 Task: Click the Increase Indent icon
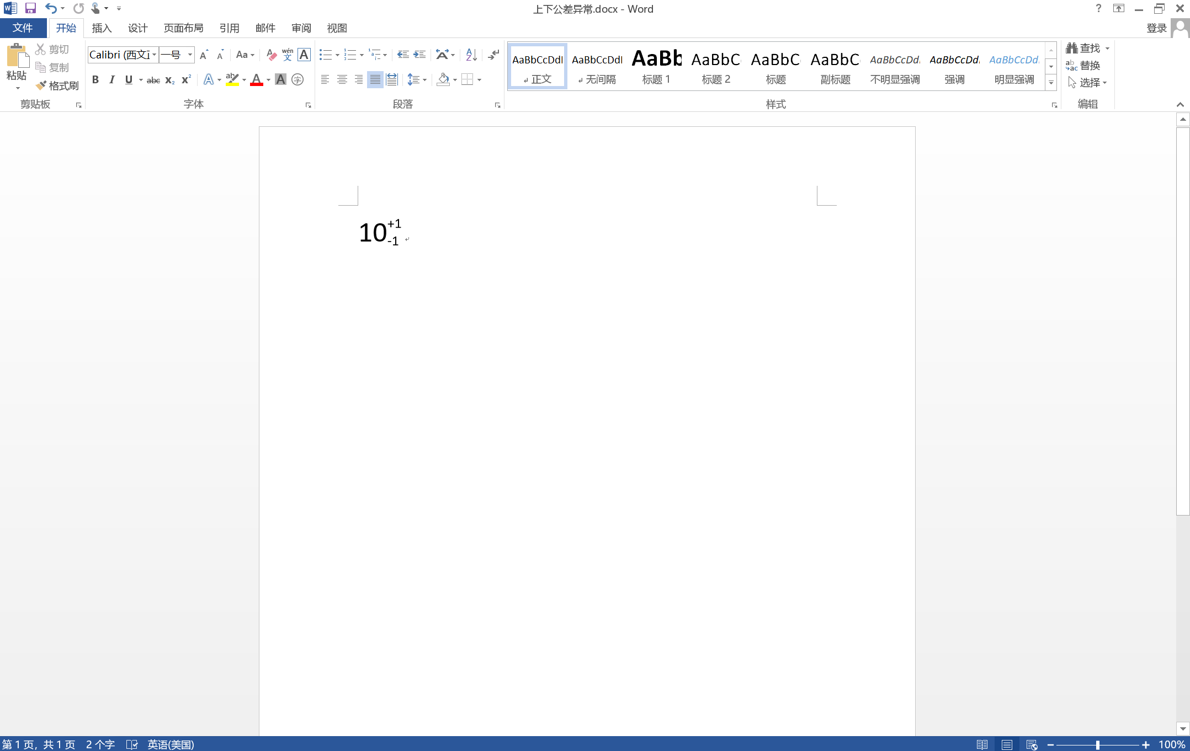pyautogui.click(x=420, y=55)
